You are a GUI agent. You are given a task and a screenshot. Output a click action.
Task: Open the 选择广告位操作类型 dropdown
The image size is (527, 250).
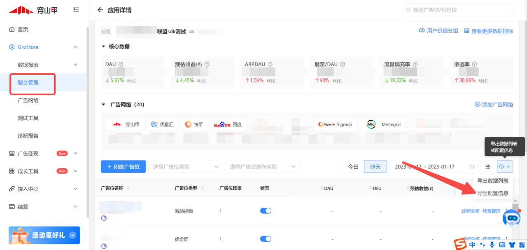262,167
